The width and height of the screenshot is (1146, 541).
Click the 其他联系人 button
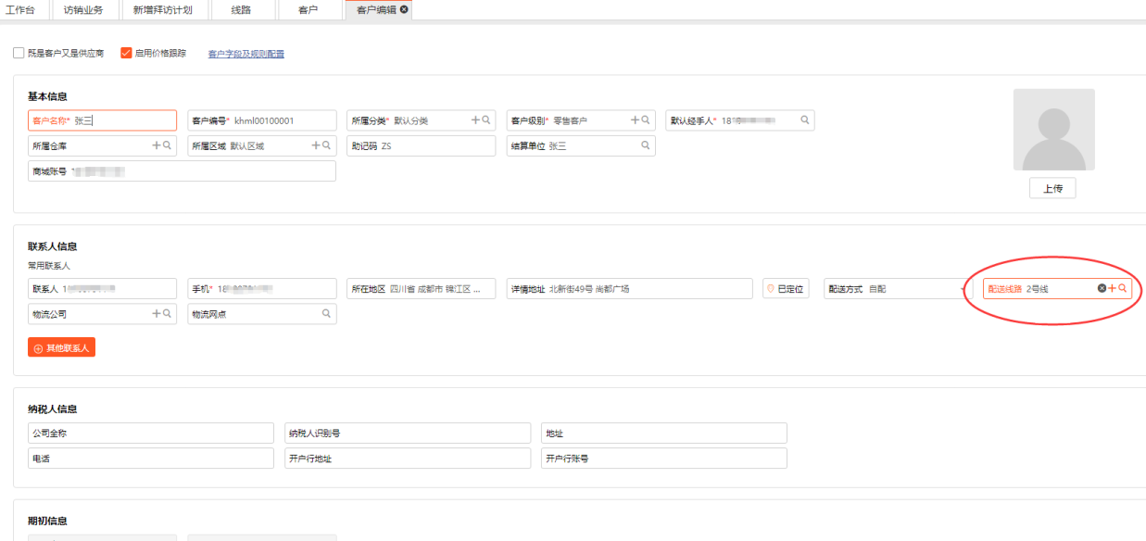click(61, 348)
